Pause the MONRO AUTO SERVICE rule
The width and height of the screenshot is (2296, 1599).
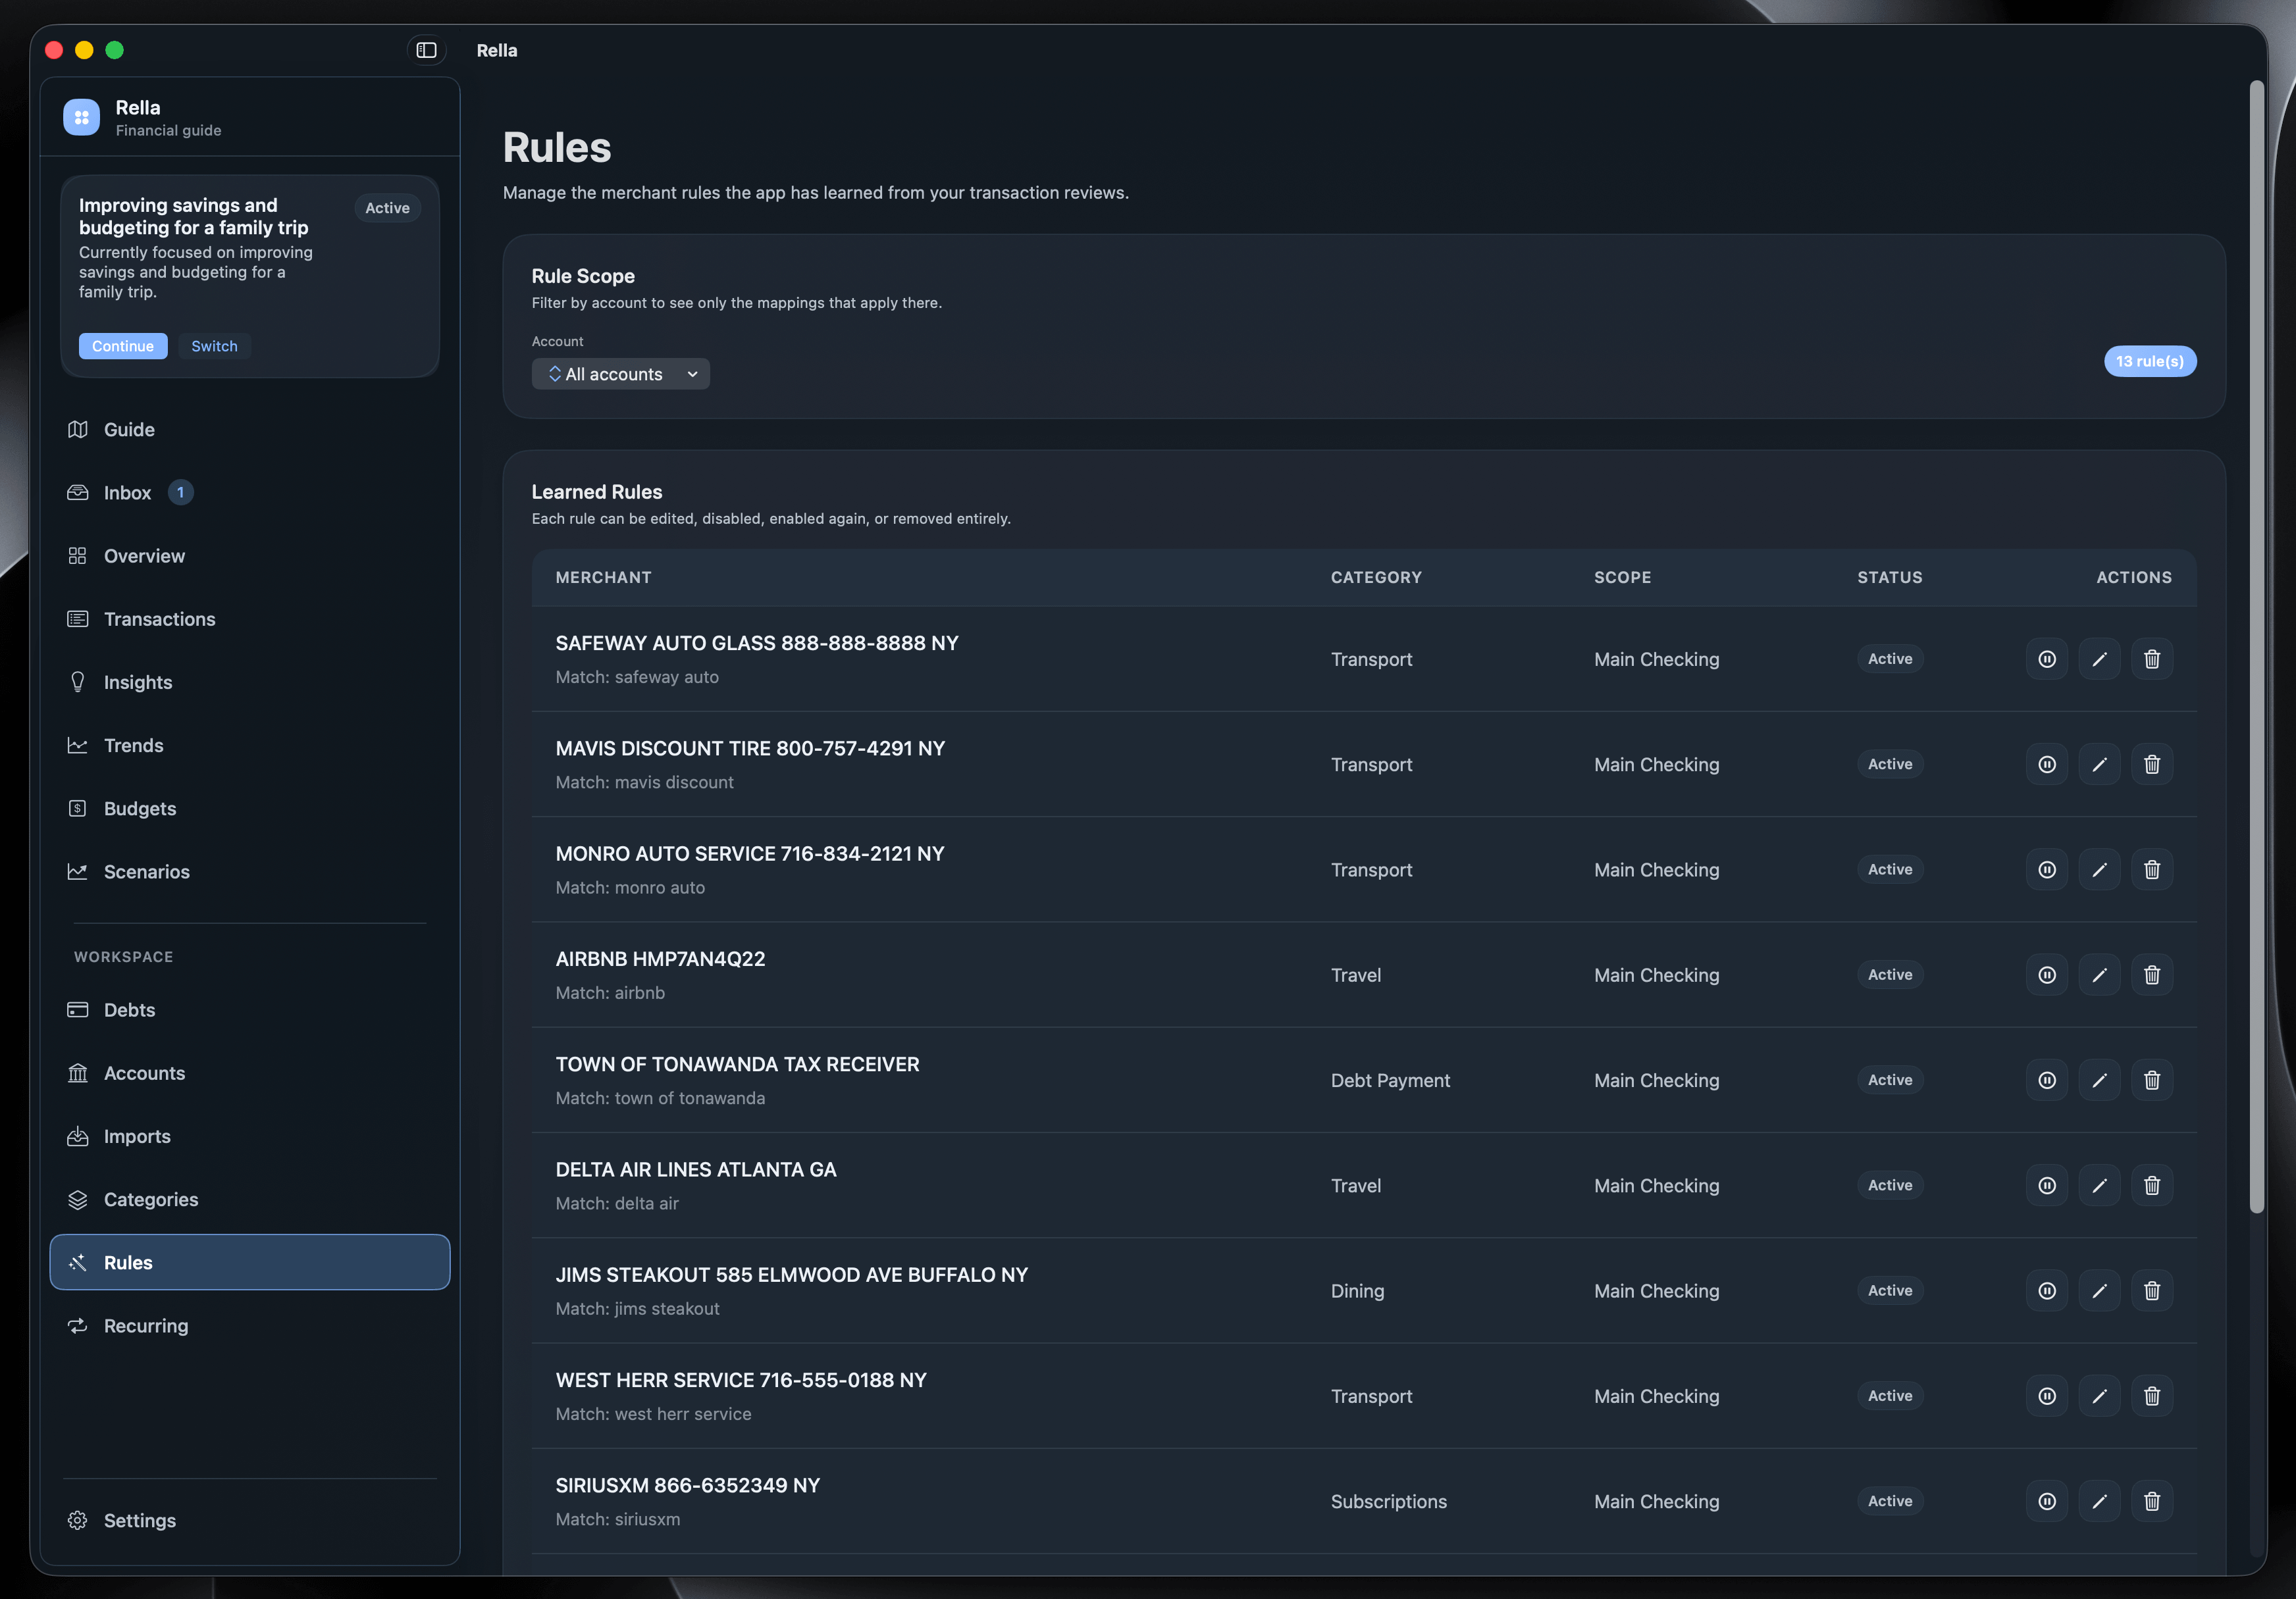click(x=2046, y=869)
